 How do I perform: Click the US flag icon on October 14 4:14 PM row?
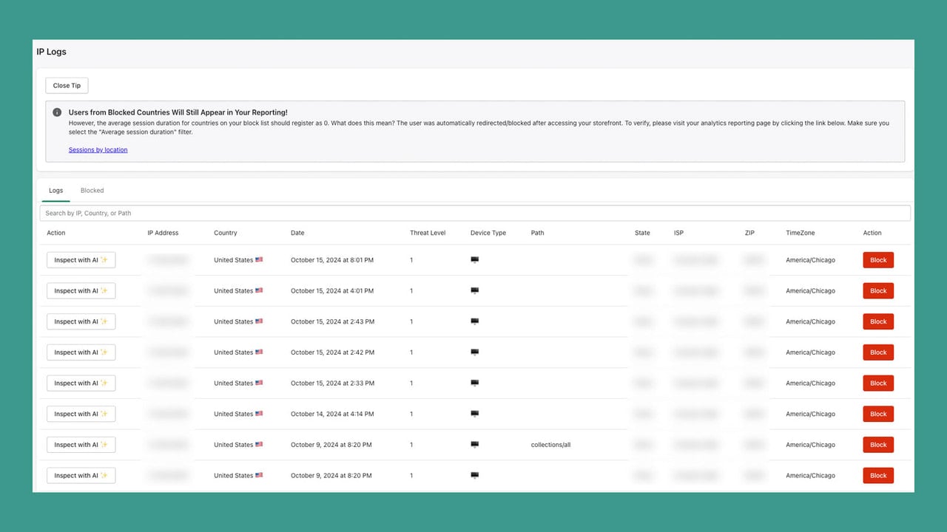(259, 414)
